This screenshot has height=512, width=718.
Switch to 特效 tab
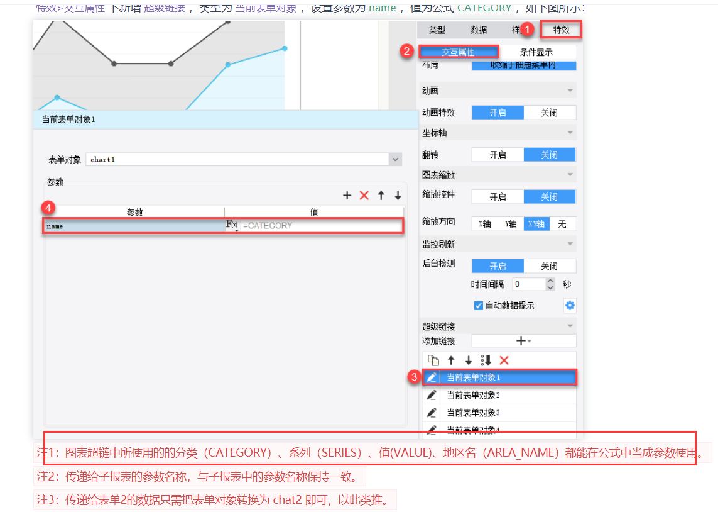click(x=562, y=30)
